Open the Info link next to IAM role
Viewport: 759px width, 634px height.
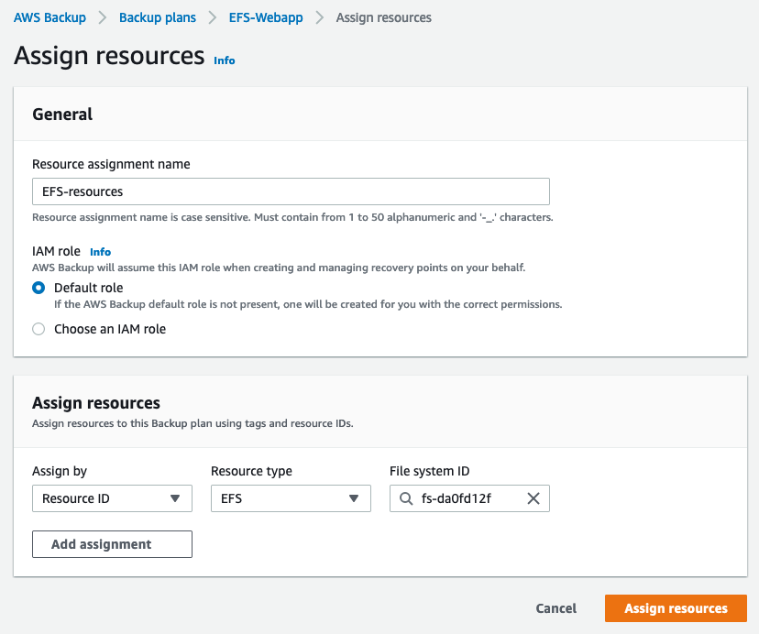pyautogui.click(x=100, y=252)
